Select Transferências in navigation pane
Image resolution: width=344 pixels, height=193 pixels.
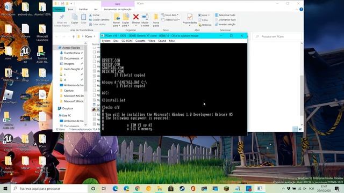click(70, 53)
